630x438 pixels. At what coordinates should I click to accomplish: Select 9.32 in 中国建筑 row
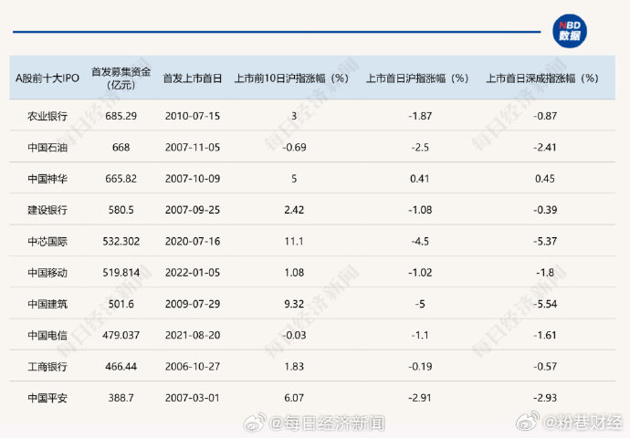pos(294,304)
